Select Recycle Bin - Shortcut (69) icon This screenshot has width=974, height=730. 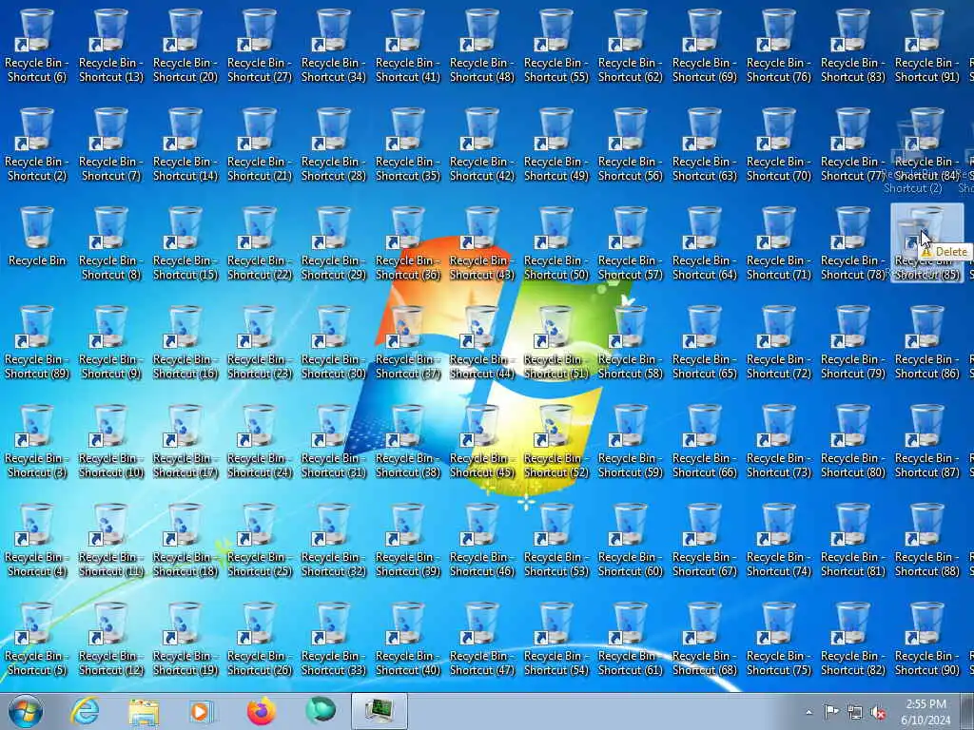point(705,47)
